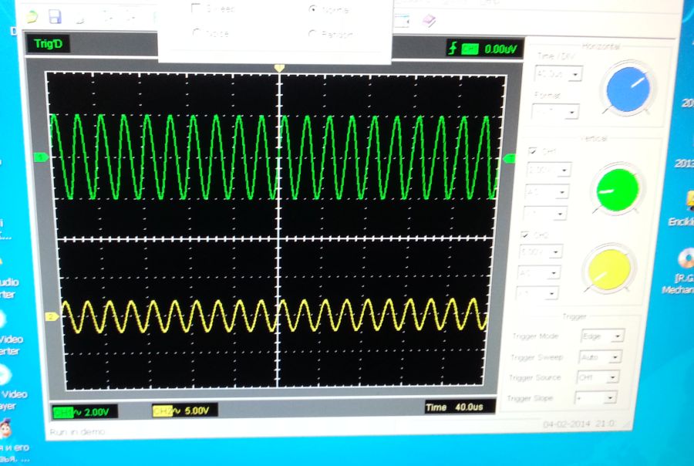This screenshot has width=694, height=466.
Task: Click the Open file toolbar icon
Action: [x=32, y=16]
